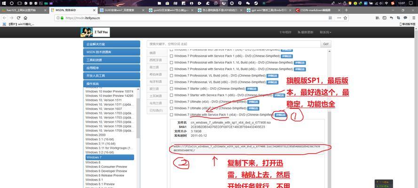Open Task View from the taskbar
This screenshot has width=418, height=188.
tap(19, 3)
